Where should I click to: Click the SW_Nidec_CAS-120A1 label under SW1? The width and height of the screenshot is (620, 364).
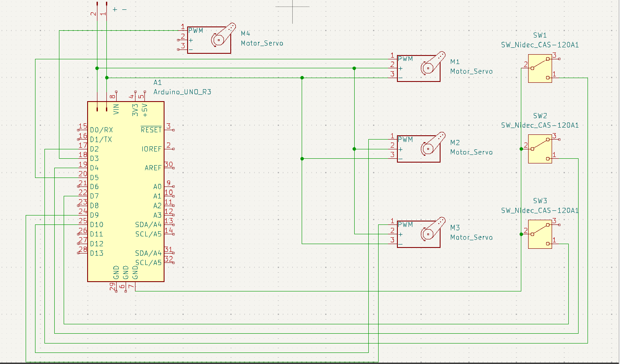[x=540, y=45]
